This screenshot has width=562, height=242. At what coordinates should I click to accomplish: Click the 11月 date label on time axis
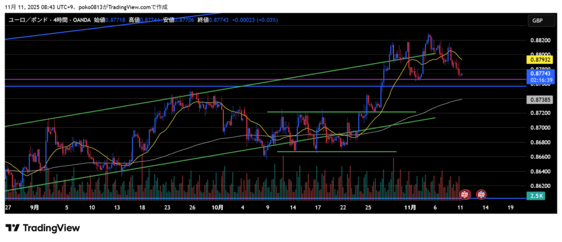(x=411, y=208)
